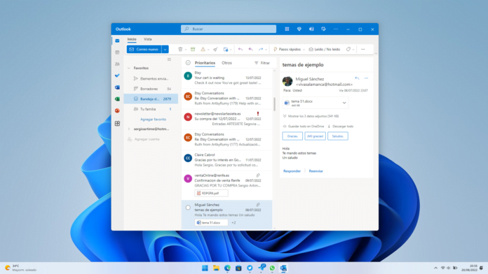Viewport: 488px width, 274px height.
Task: Click the Reply arrow in the toolbar
Action: (240, 50)
